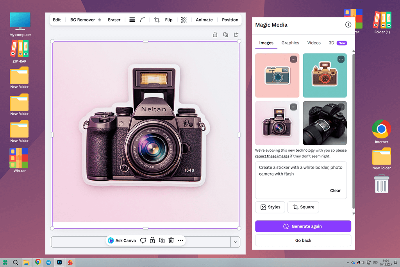Open options menu on teal background thumbnail

pos(341,59)
